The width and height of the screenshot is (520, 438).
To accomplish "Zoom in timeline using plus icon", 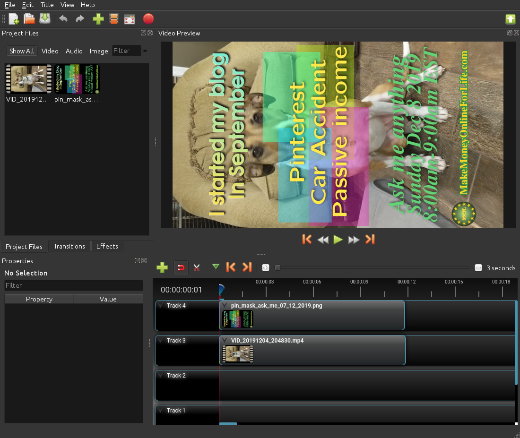I will tap(266, 267).
